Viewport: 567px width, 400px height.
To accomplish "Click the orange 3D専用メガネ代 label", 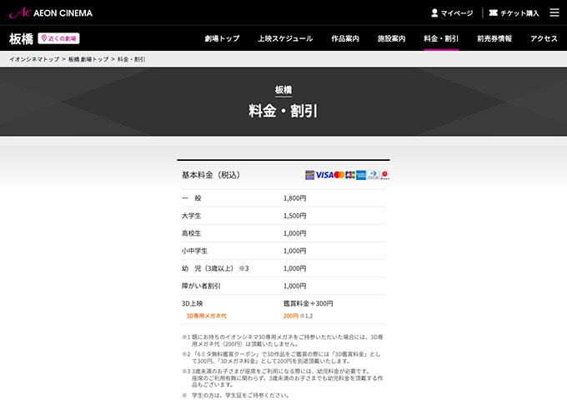I will 206,316.
